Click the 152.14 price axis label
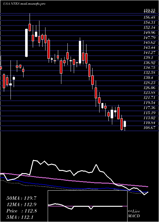The image size is (159, 222). (149, 28)
